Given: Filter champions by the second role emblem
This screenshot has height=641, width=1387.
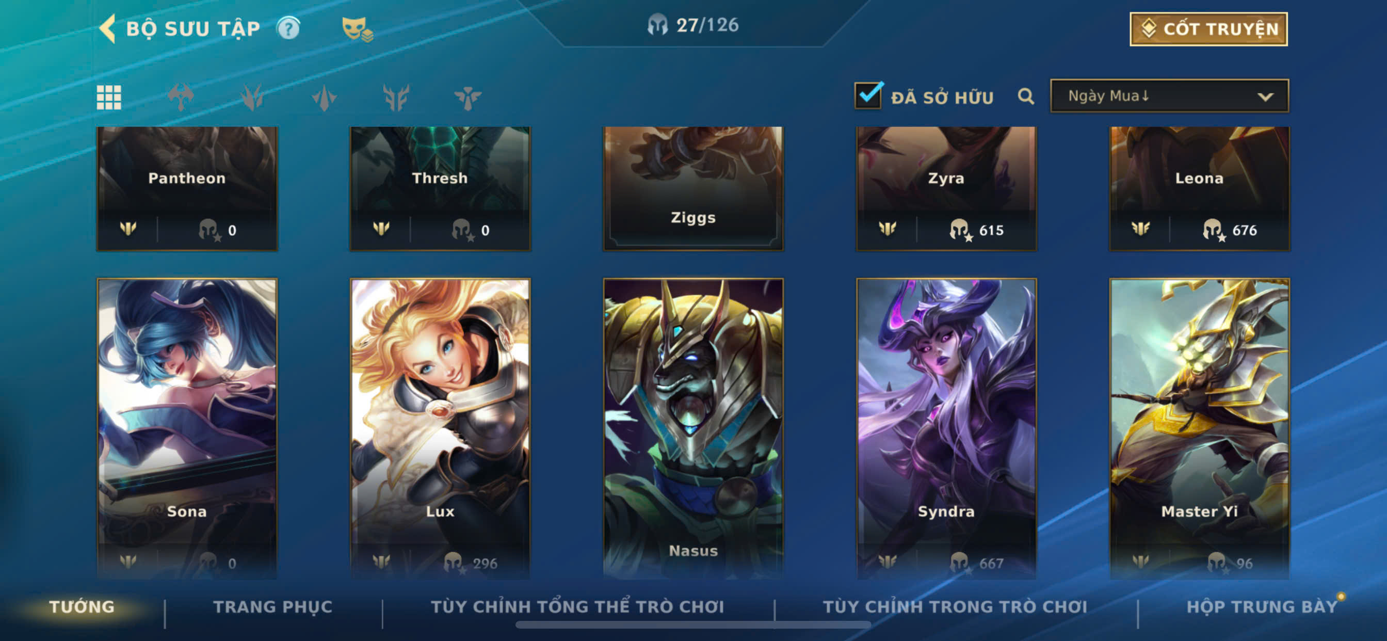Looking at the screenshot, I should [252, 98].
